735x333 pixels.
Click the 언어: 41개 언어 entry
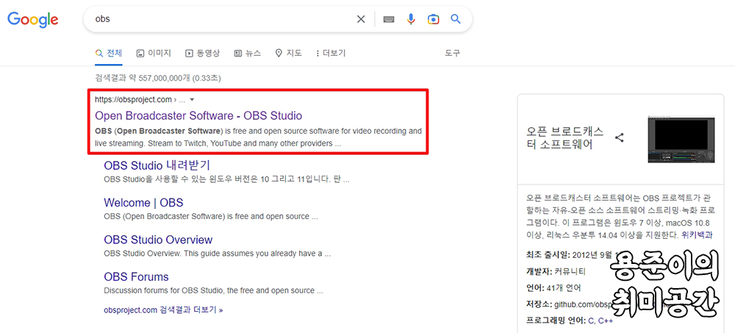coord(553,287)
